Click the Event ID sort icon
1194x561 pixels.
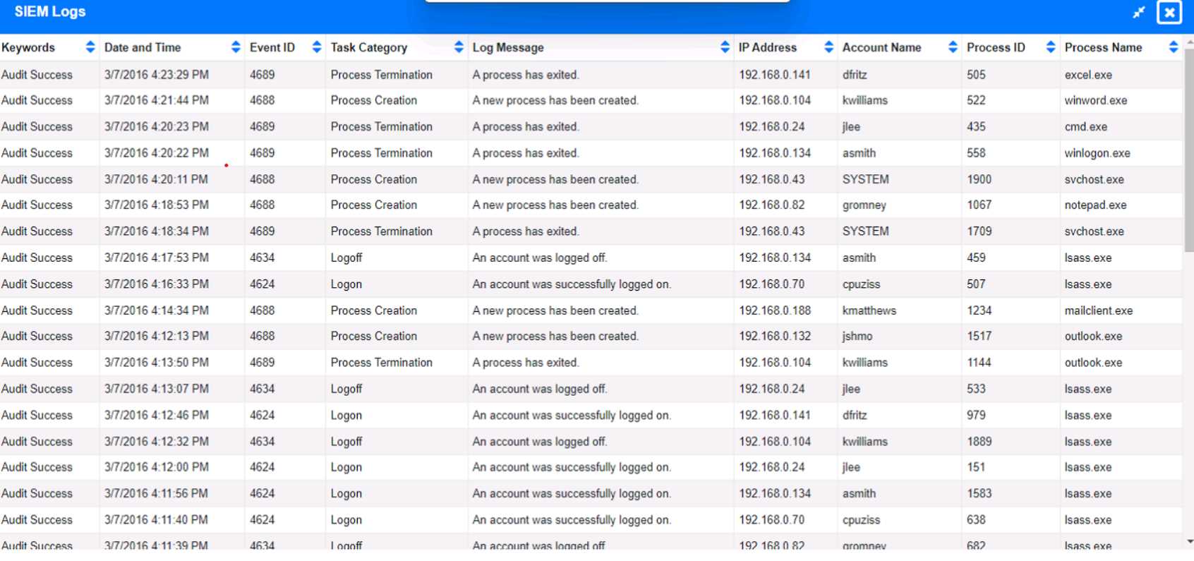click(316, 47)
